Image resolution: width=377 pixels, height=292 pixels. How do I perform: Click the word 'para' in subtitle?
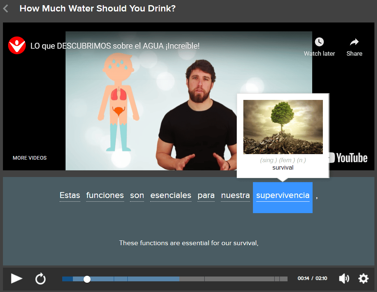click(x=206, y=195)
